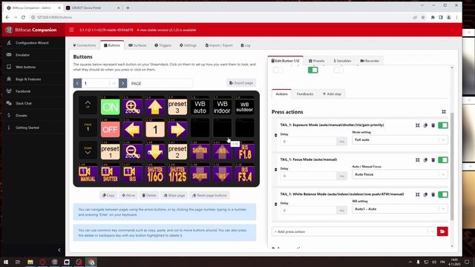Click the page up navigation tile
Viewport: 475px width, 267px height.
88,105
